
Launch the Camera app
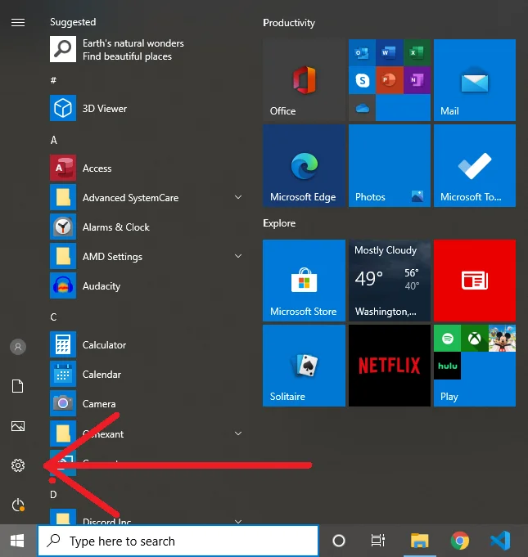(146, 403)
